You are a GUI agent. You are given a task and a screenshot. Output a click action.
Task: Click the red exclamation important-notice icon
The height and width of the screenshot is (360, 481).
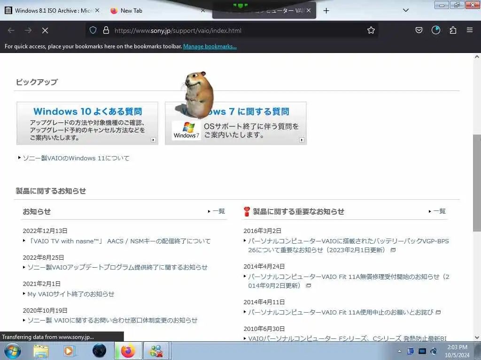pos(247,211)
